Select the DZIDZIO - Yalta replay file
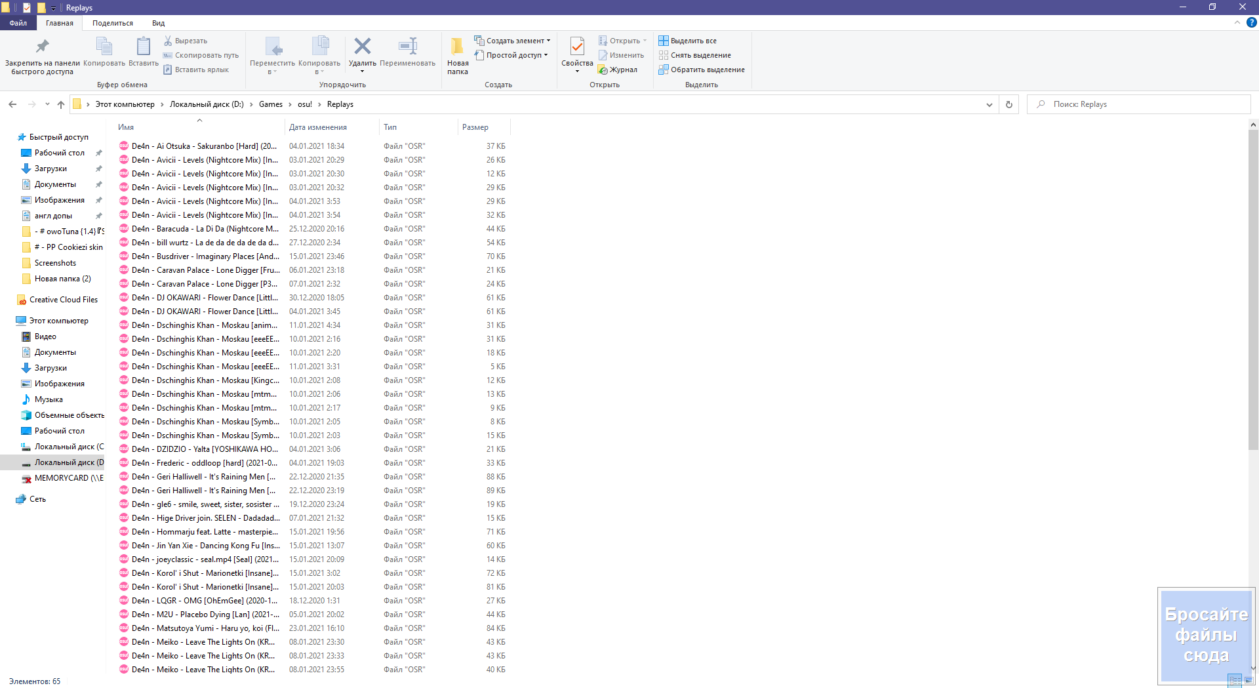 pyautogui.click(x=205, y=449)
